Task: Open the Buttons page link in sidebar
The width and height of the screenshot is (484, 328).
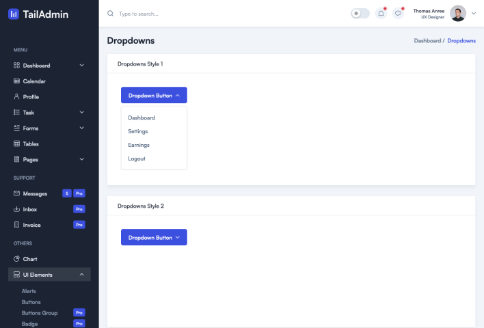Action: (31, 302)
